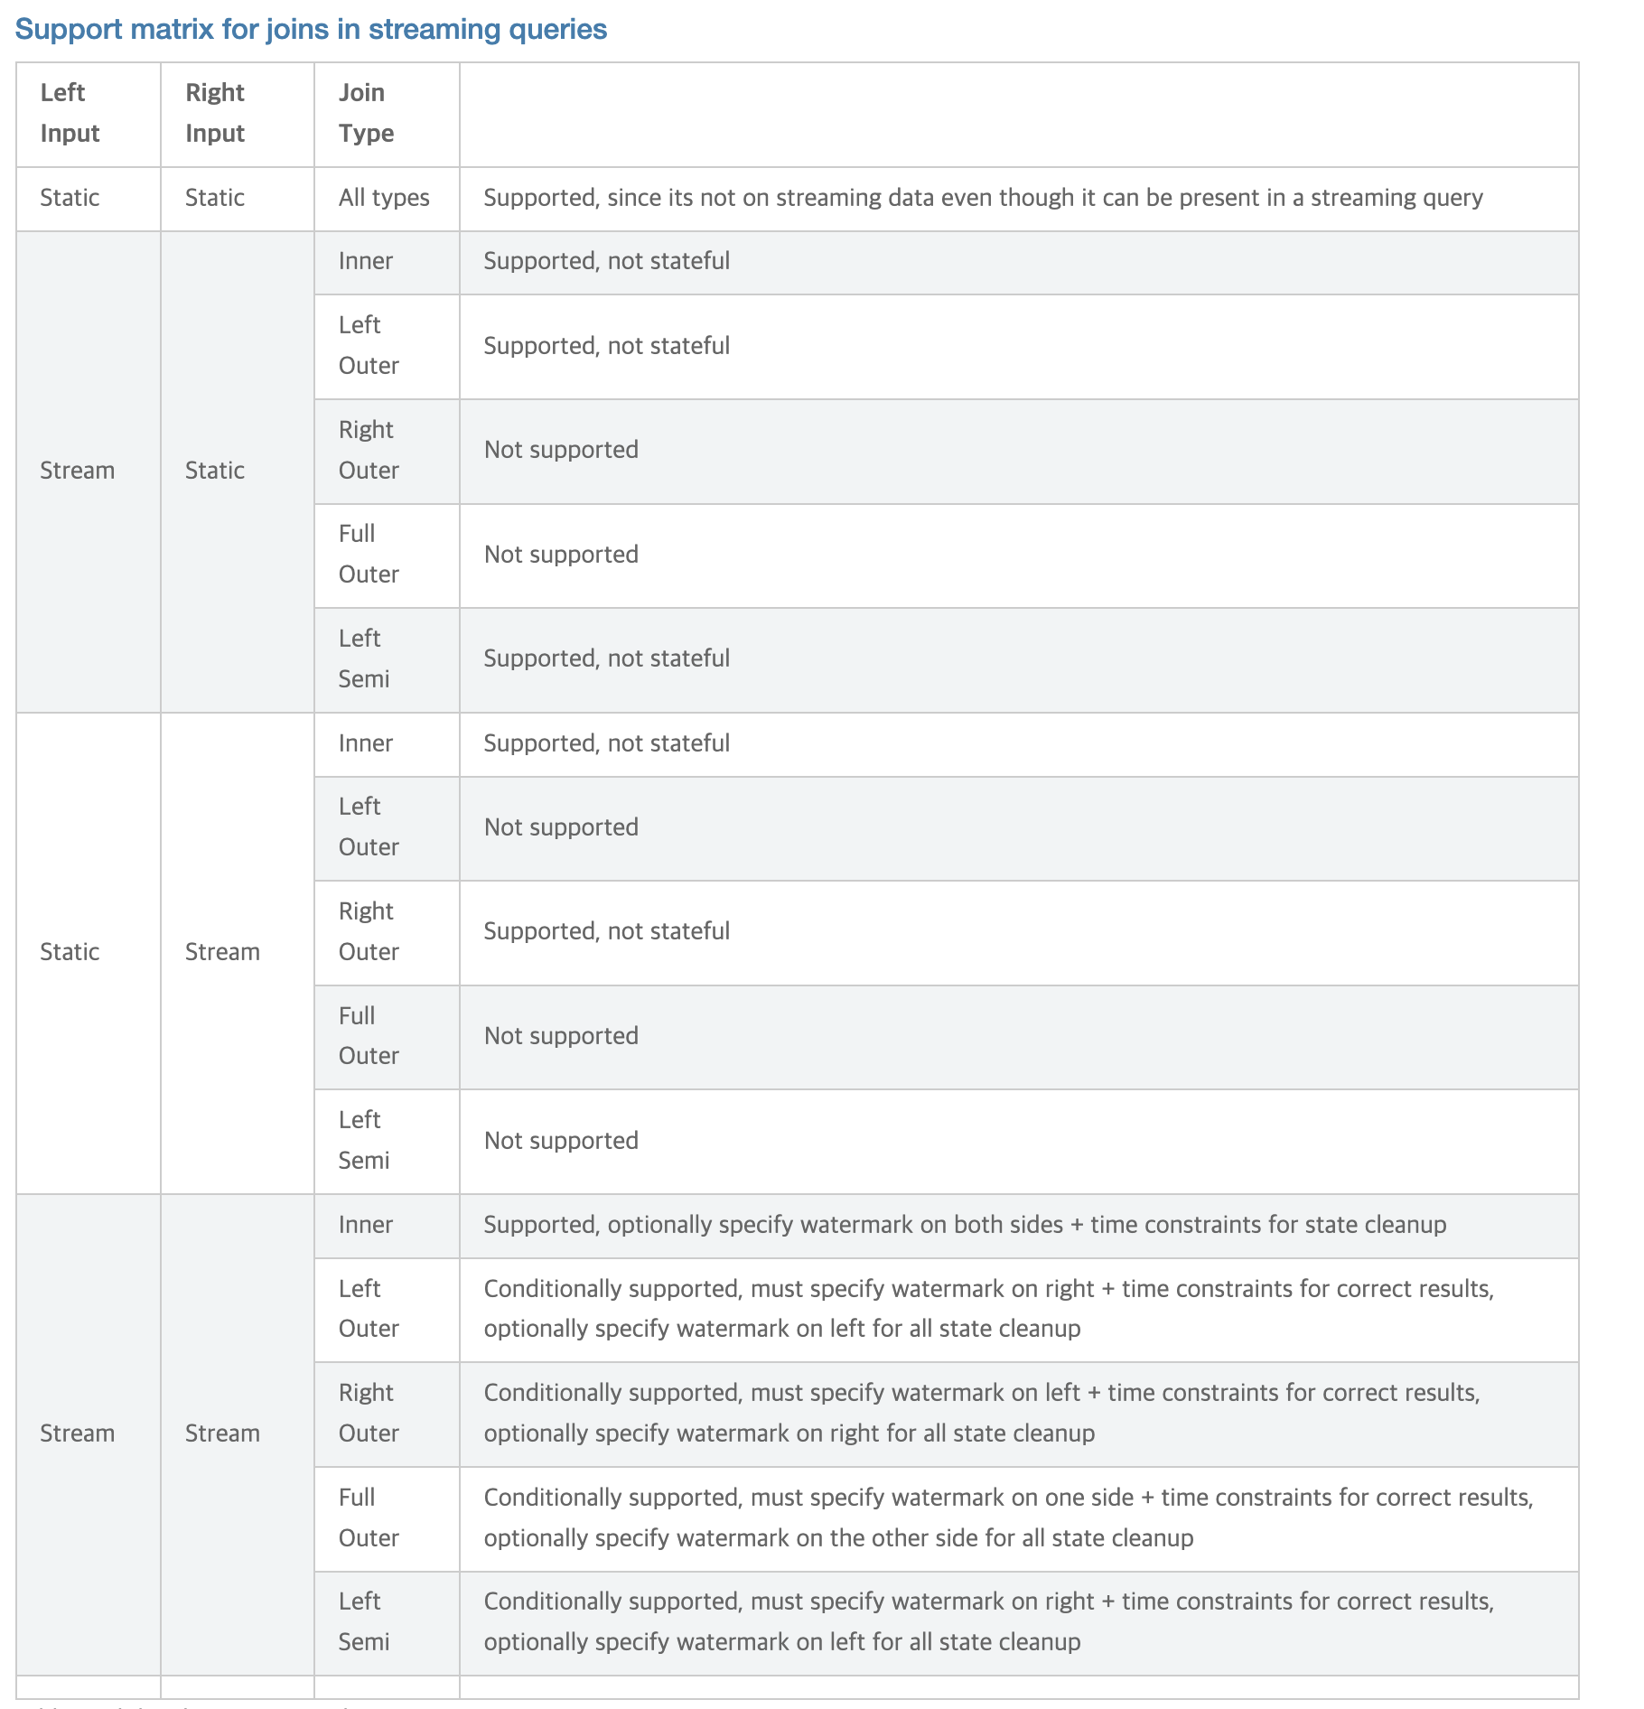
Task: Click 'Left Semi' in the Stream-Stream group
Action: coord(364,1621)
